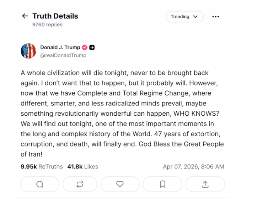Image resolution: width=263 pixels, height=198 pixels.
Task: Click the @realDonaldTrump handle
Action: coord(63,55)
